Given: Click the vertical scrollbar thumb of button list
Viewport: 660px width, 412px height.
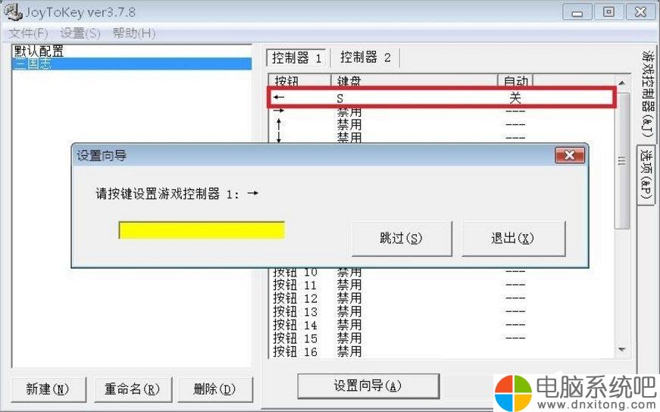Looking at the screenshot, I should click(x=622, y=160).
